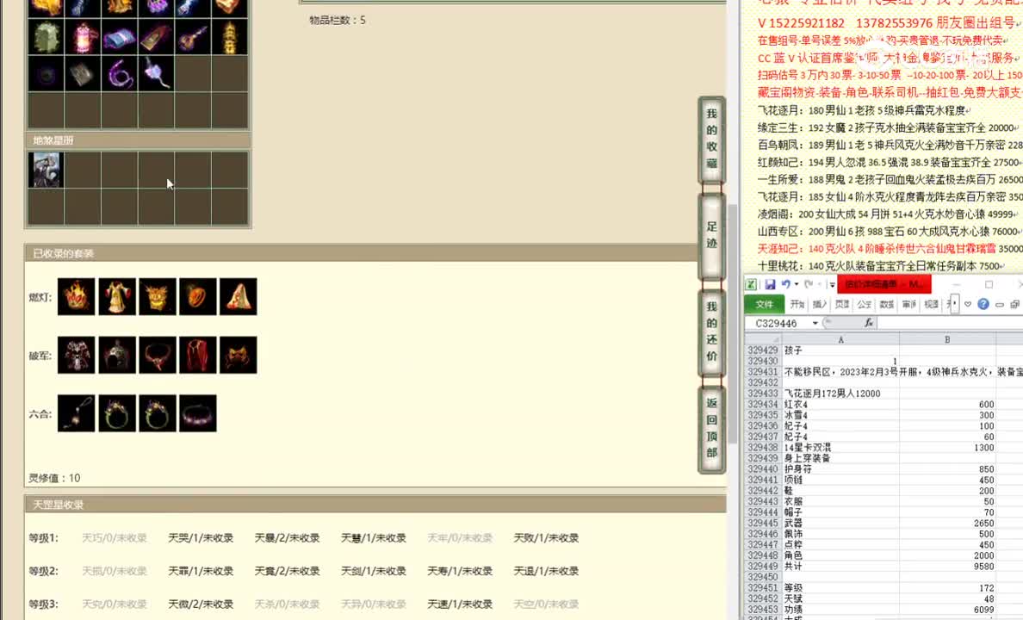
Task: Select the character thumbnail in 地煞星册 panel
Action: pos(46,169)
